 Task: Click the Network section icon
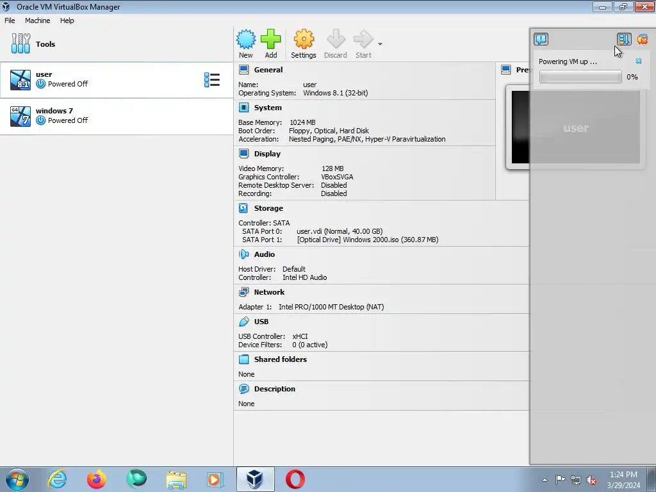point(244,292)
